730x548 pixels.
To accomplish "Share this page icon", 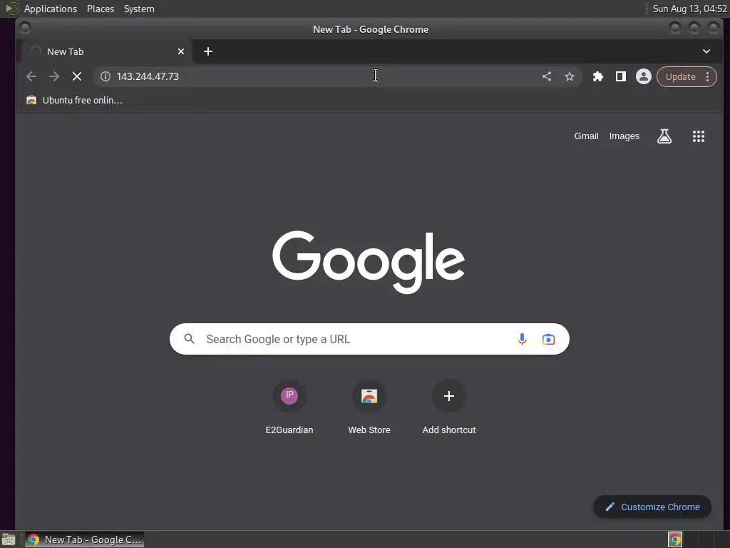I will click(x=547, y=76).
